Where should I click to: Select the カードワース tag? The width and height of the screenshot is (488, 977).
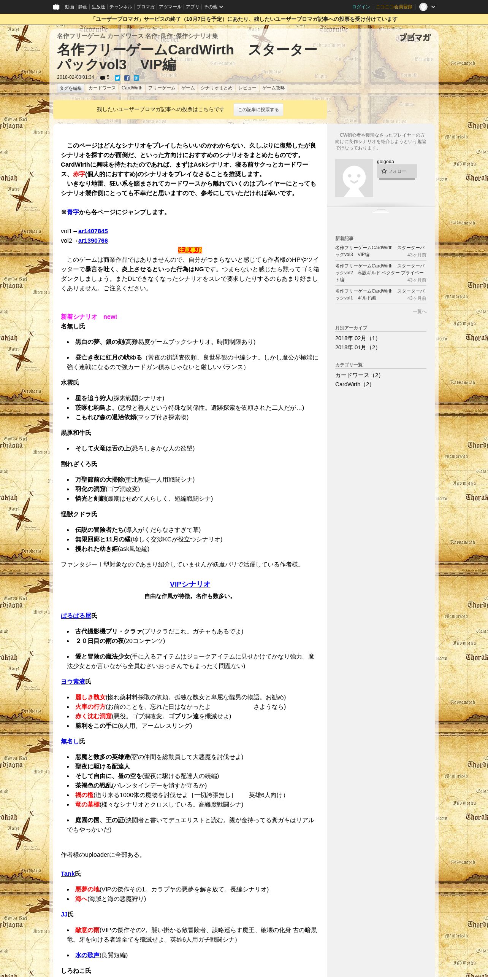tap(102, 88)
